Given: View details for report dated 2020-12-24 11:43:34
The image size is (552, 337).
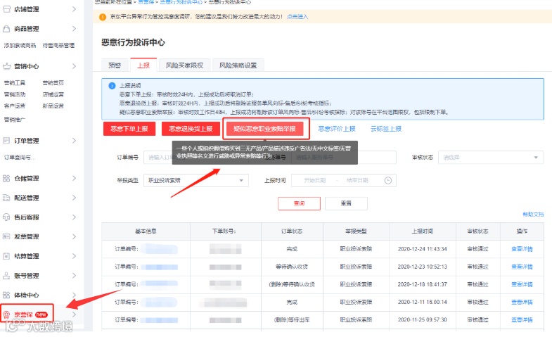Looking at the screenshot, I should pyautogui.click(x=522, y=249).
